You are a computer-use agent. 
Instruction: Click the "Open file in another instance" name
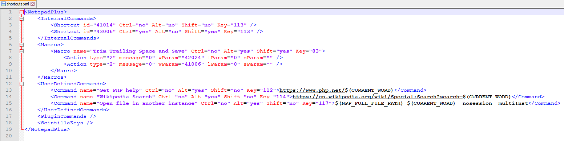(147, 103)
